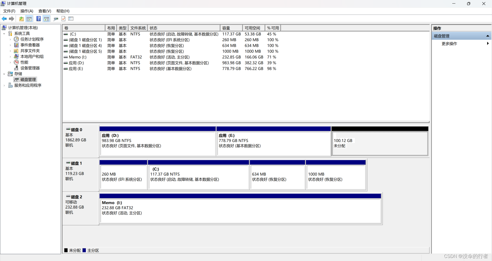Select row (磁盘 1 磁盘分区 4) in volume list
This screenshot has height=261, width=492.
pos(171,46)
